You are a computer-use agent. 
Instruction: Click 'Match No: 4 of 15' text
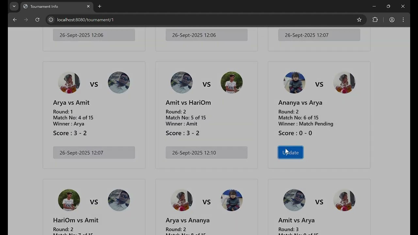[73, 117]
